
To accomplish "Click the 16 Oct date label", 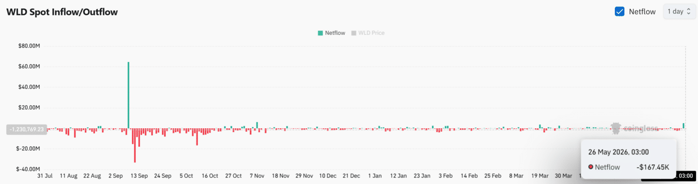I will [x=210, y=176].
